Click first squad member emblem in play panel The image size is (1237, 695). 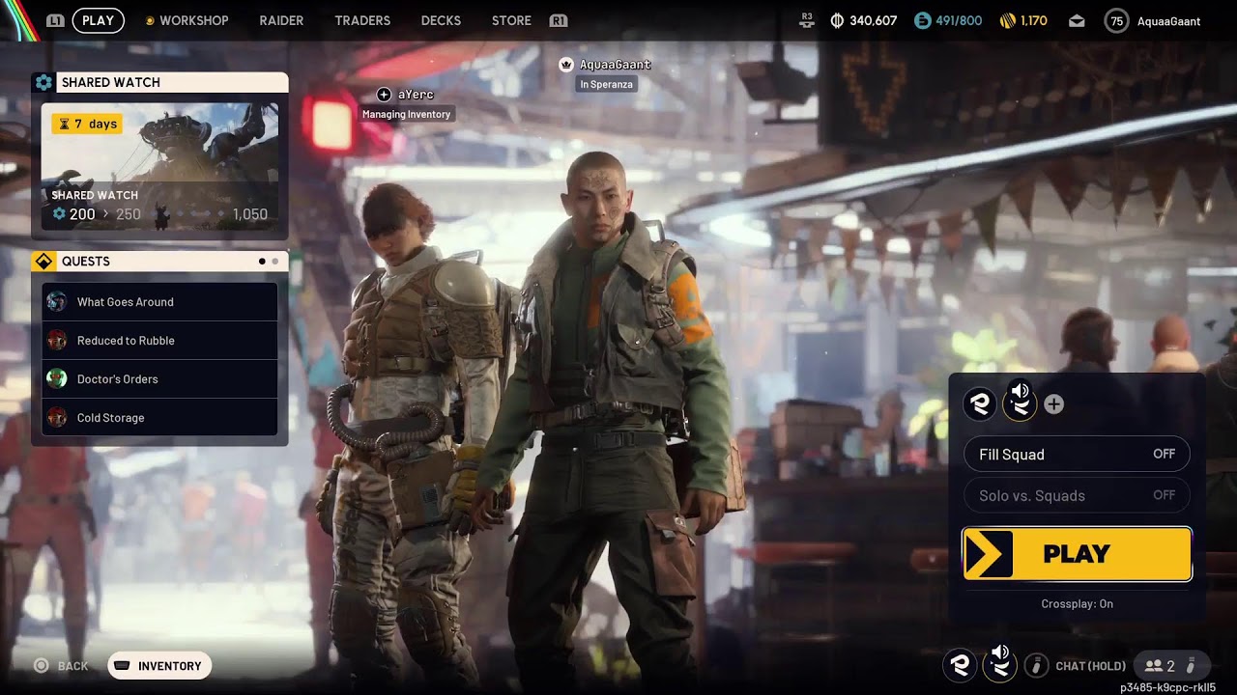[x=980, y=403]
